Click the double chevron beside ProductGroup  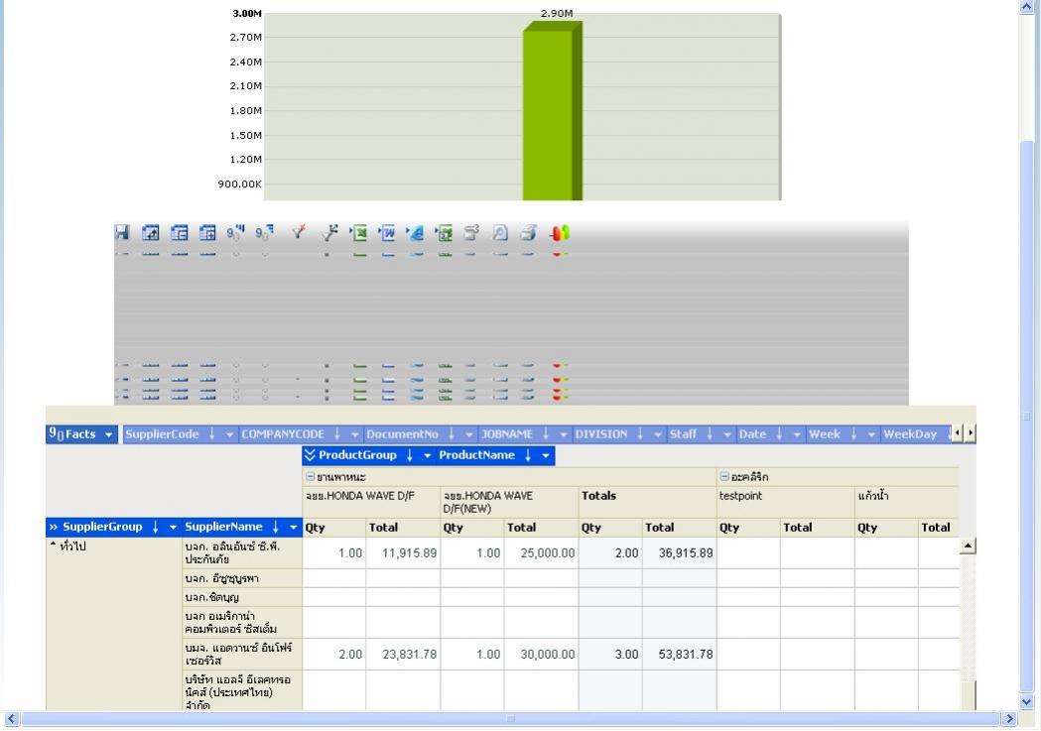coord(310,455)
